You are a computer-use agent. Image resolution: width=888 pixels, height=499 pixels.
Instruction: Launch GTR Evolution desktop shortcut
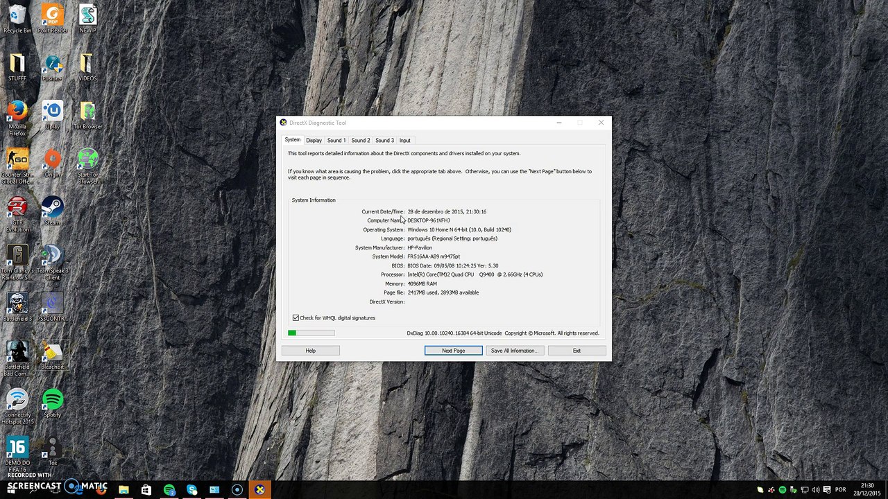coord(17,215)
